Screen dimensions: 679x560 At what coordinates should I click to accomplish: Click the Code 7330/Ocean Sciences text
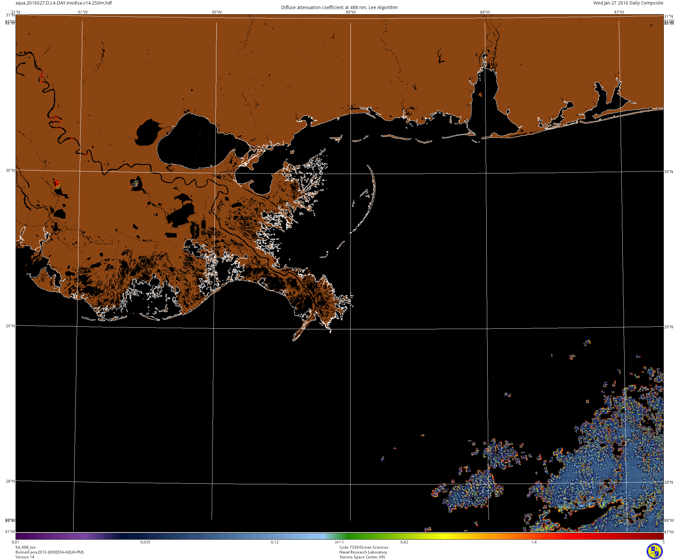click(x=363, y=547)
